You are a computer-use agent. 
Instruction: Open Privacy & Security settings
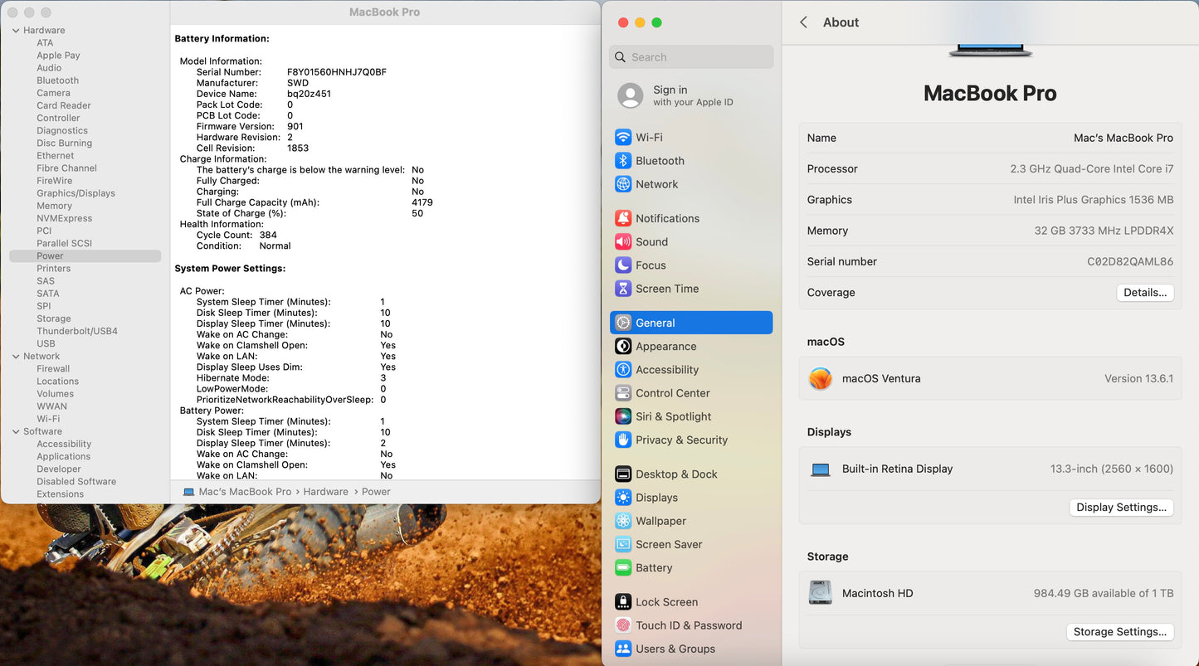click(x=681, y=440)
